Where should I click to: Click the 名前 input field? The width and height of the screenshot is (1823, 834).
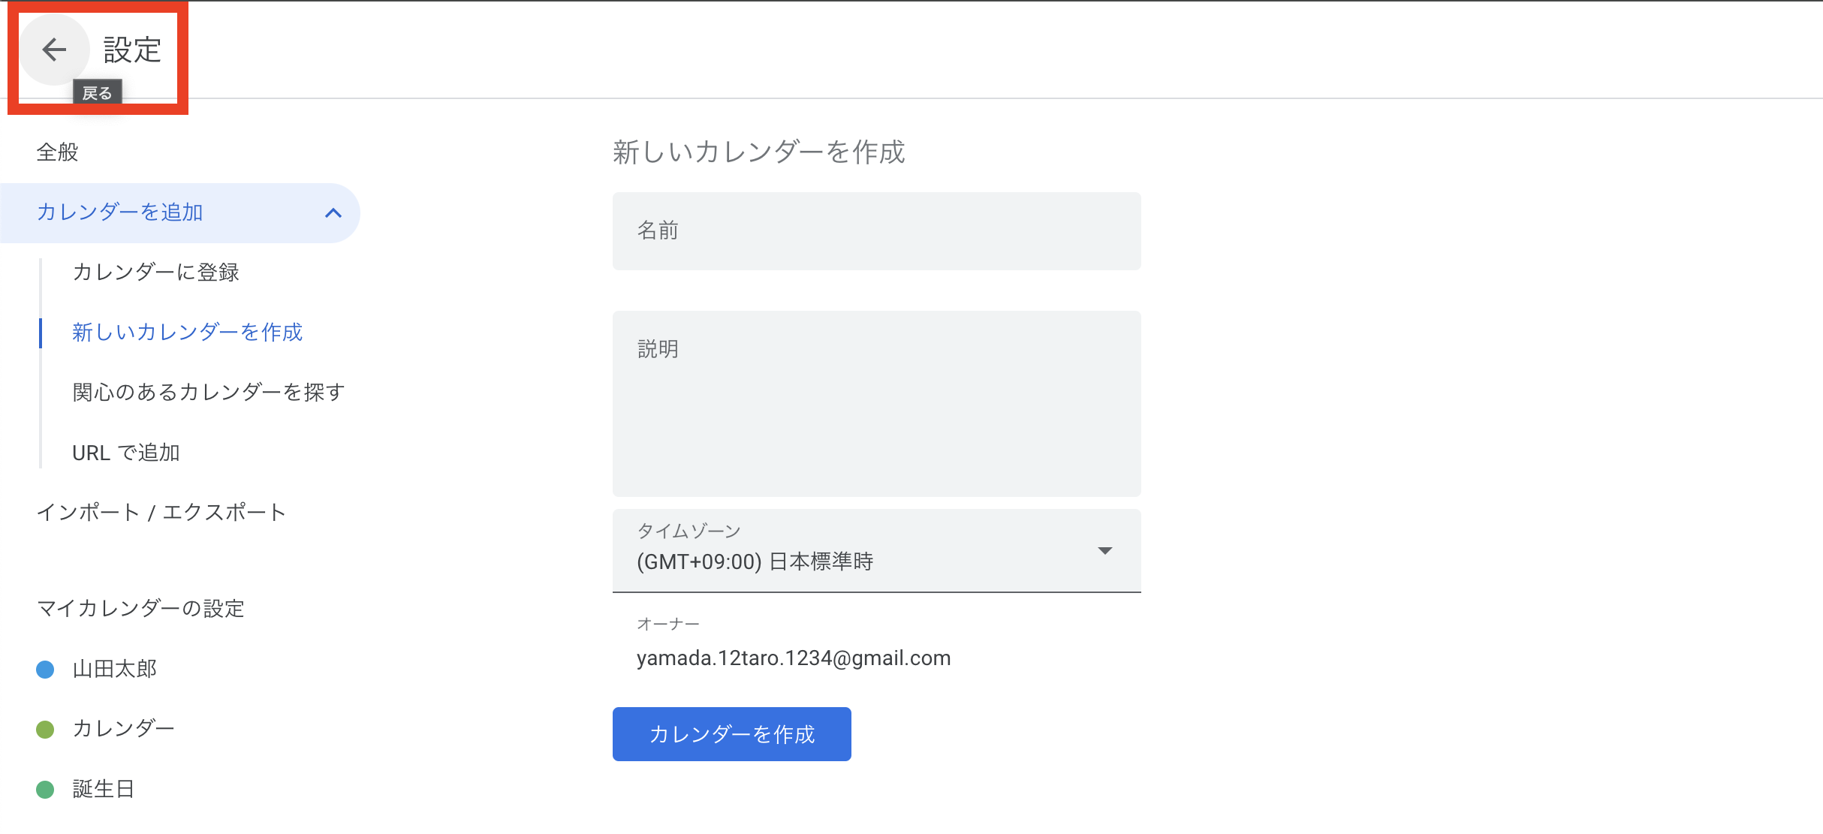[876, 231]
